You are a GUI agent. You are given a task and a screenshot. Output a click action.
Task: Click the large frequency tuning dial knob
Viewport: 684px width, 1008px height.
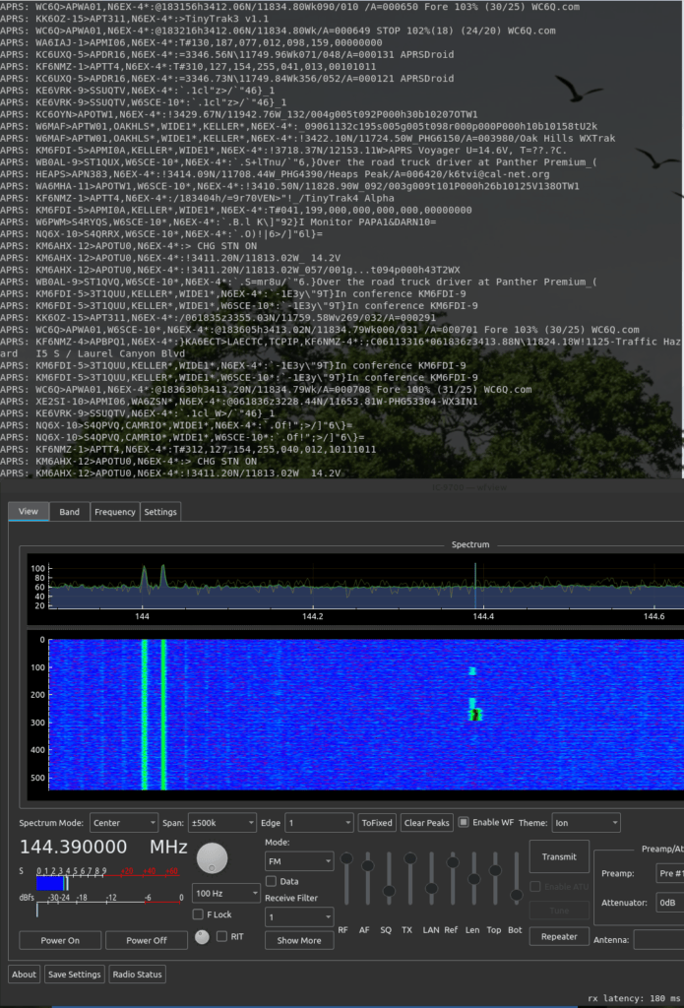[x=213, y=858]
